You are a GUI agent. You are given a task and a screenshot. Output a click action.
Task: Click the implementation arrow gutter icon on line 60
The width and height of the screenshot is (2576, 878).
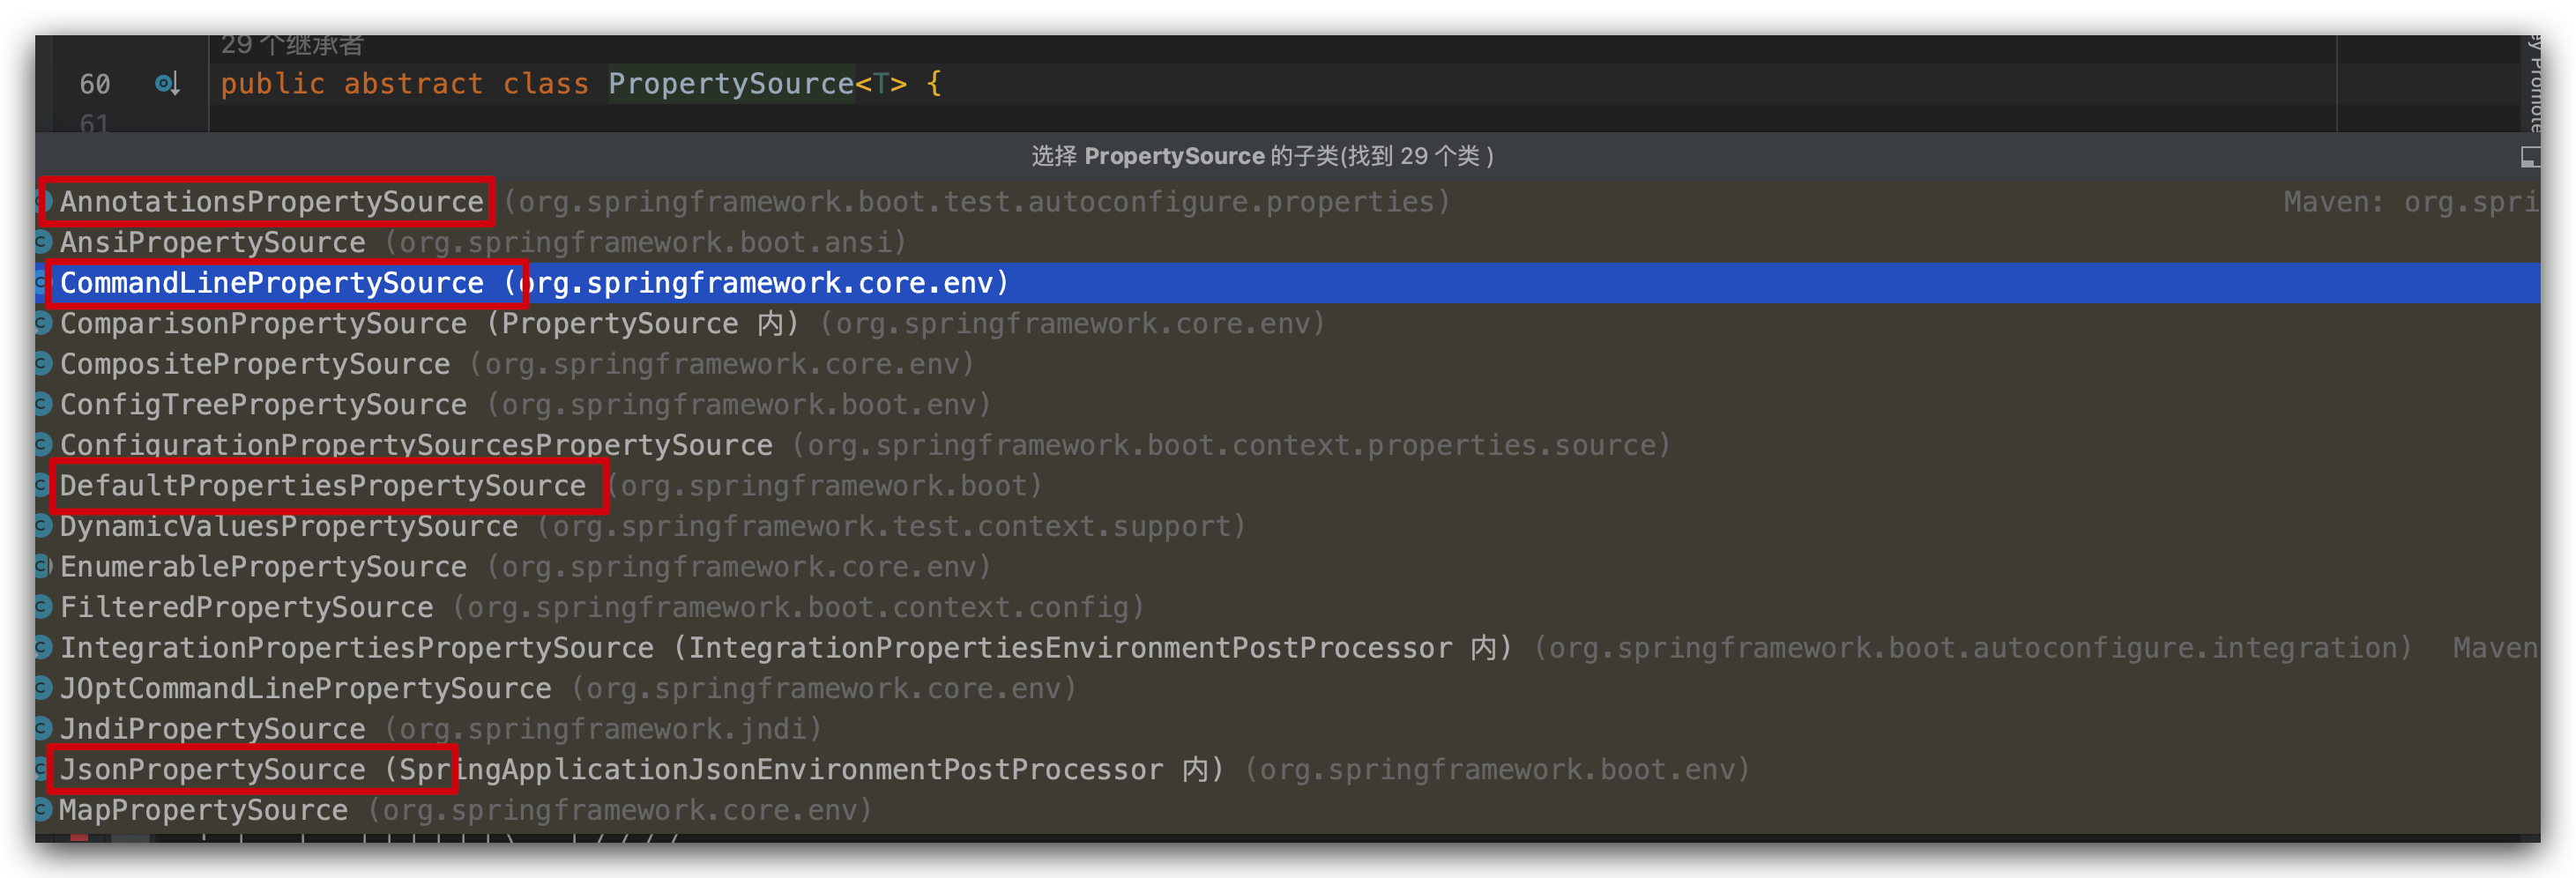[167, 84]
